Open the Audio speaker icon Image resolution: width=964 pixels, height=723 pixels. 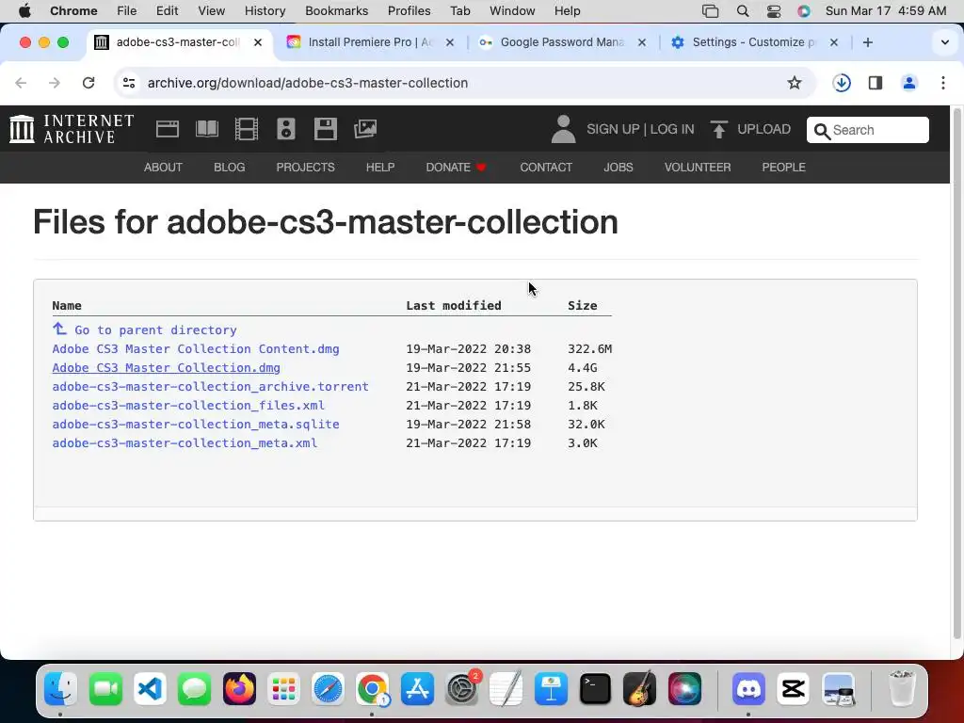coord(286,129)
